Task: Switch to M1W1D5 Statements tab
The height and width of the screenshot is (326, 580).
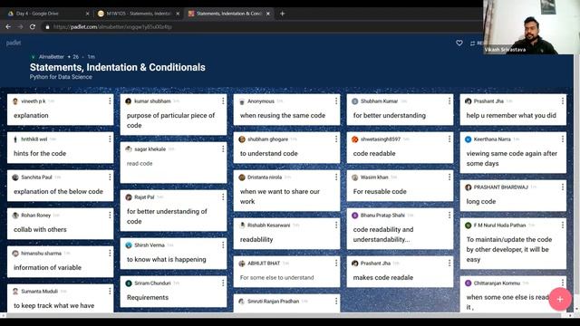Action: click(138, 14)
